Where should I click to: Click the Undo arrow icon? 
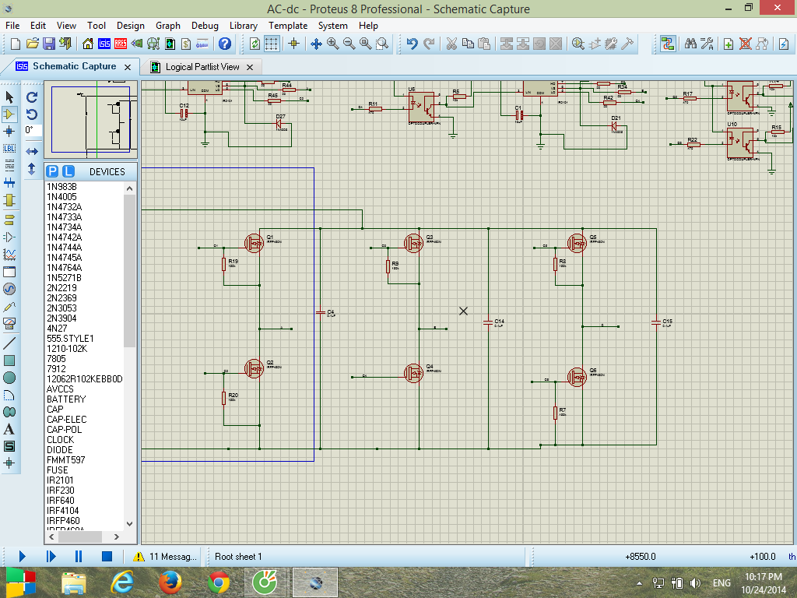412,44
